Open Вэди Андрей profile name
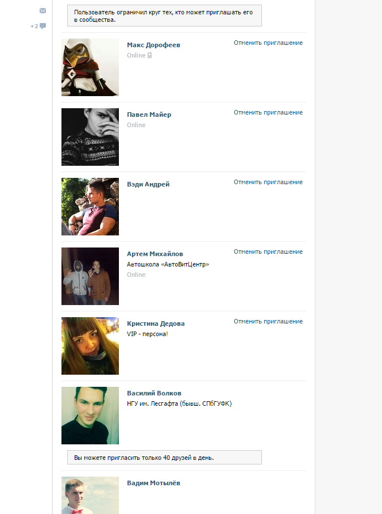382x514 pixels. [x=148, y=184]
